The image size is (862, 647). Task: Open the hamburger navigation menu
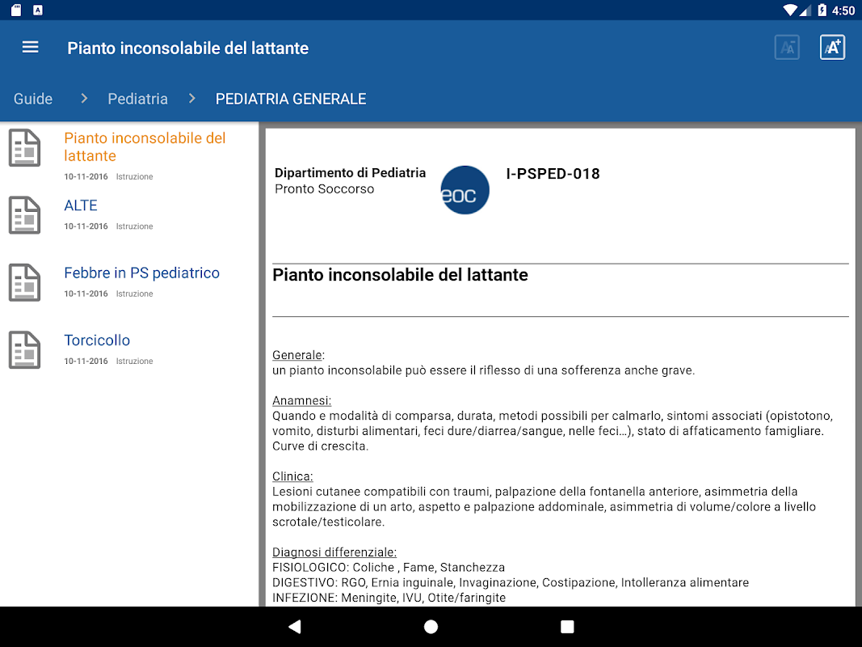30,48
